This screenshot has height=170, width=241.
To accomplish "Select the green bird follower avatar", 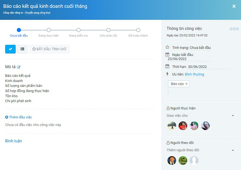I will (183, 160).
